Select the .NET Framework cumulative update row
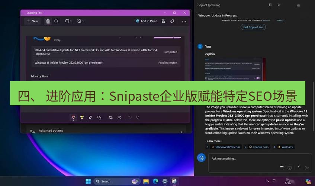Screen dimensions: 315x186 click(106, 52)
